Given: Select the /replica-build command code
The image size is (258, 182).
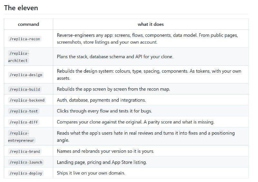Looking at the screenshot, I should click(25, 89).
